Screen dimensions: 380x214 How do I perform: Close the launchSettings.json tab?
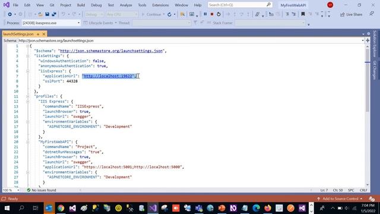pos(44,34)
